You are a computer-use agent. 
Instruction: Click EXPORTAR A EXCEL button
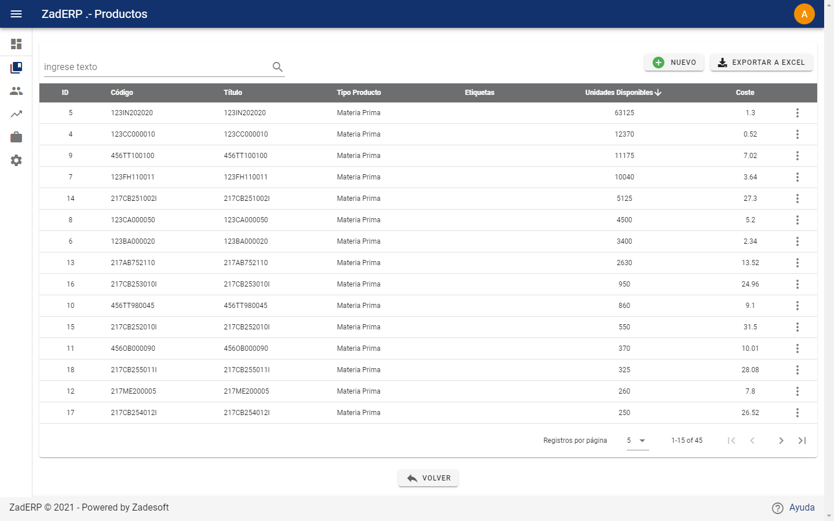[762, 63]
